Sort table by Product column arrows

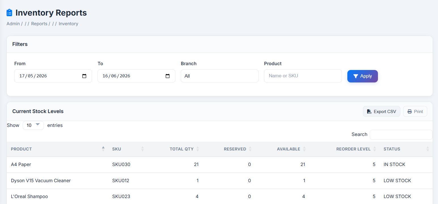tap(103, 149)
